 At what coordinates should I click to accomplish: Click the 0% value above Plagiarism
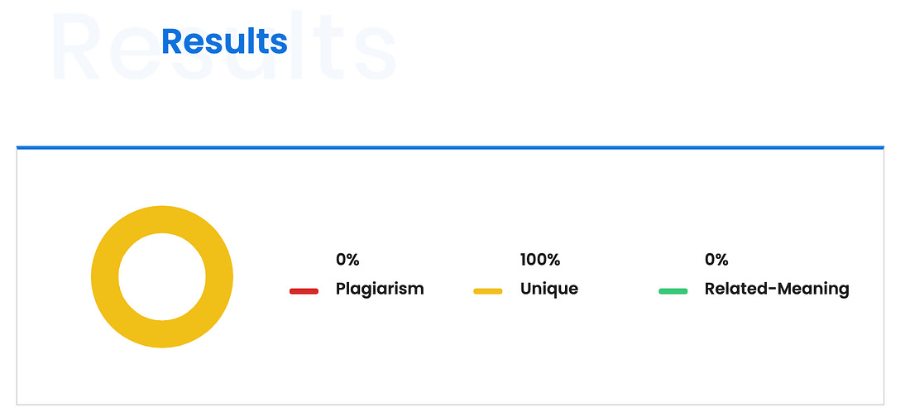point(347,260)
